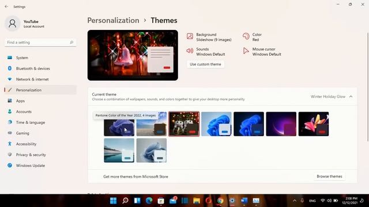Select the colorful Captured Motion theme thumbnail
The width and height of the screenshot is (369, 207).
coord(314,124)
